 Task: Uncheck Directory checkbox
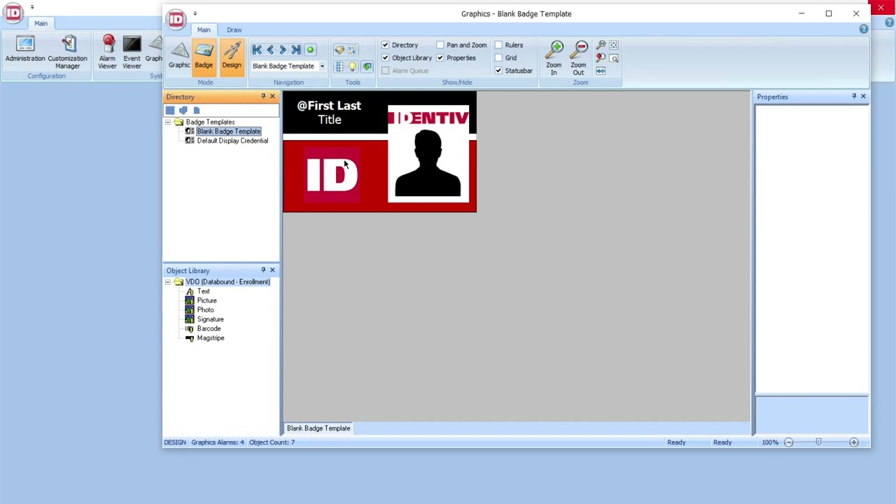(x=385, y=45)
